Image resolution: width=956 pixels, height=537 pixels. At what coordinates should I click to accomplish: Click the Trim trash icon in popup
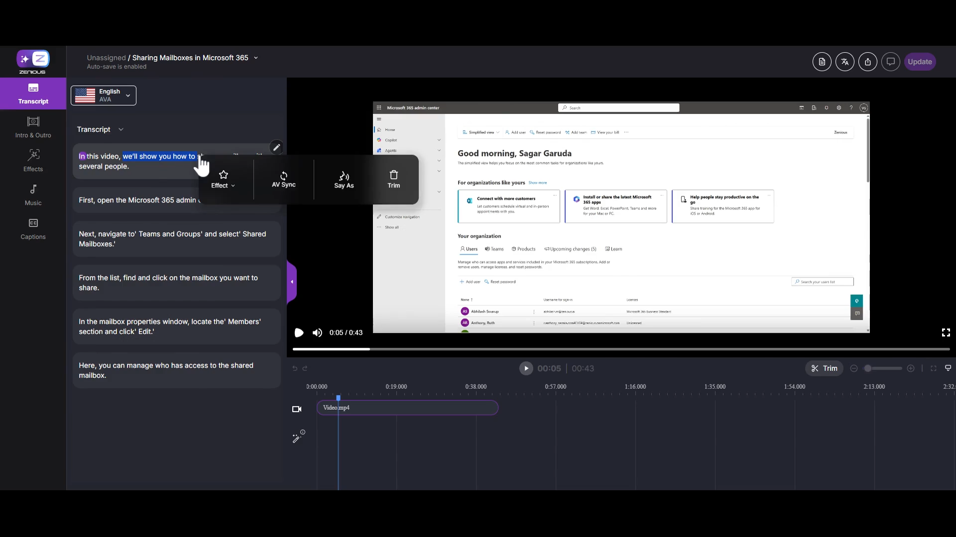[393, 175]
